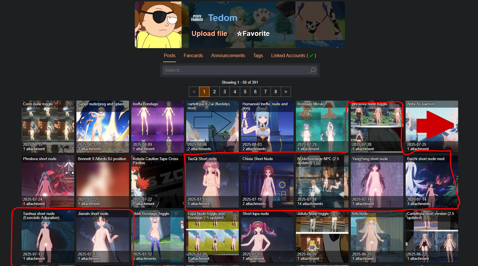Open page 8 of posts
Screen dimensions: 478x266
pos(276,92)
